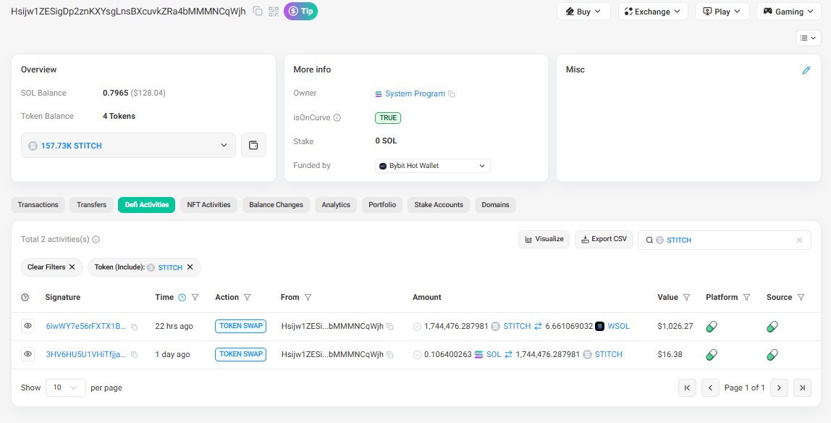This screenshot has height=423, width=831.
Task: Click the Tip button
Action: 300,11
